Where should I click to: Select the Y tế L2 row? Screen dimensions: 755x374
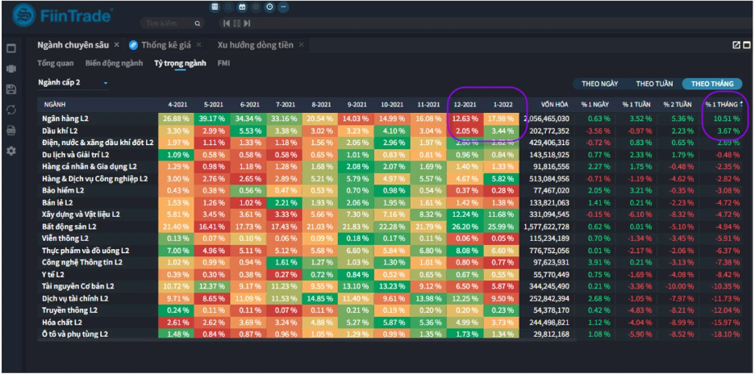point(390,274)
